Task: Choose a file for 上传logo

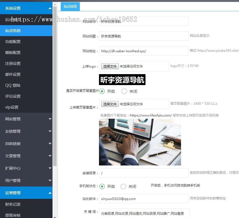Action: (110, 66)
